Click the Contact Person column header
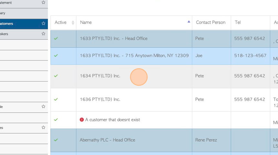The image size is (278, 155). (x=211, y=23)
